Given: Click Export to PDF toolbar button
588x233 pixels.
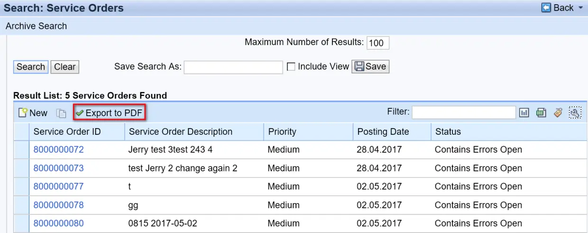Looking at the screenshot, I should [110, 113].
